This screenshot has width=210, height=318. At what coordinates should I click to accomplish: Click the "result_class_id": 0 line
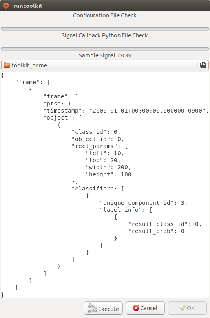point(165,224)
